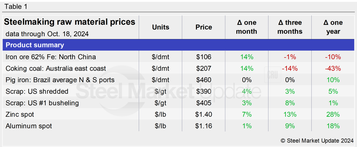
Task: Select the Δ three months column header
Action: (x=290, y=27)
